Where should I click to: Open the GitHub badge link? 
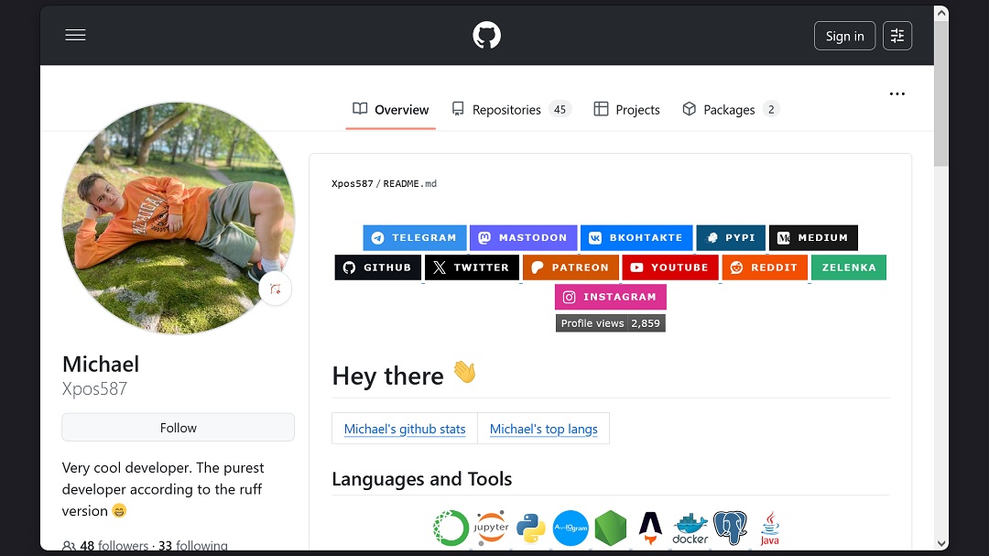378,267
